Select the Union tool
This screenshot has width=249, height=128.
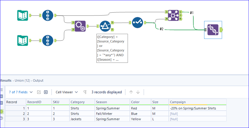point(213,30)
